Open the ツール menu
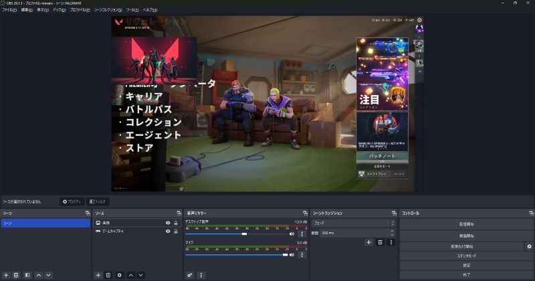The width and height of the screenshot is (535, 281). (132, 10)
